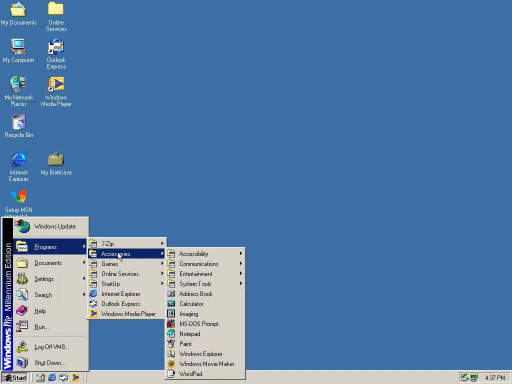
Task: Select Log Off VM8... in Start menu
Action: (50, 347)
